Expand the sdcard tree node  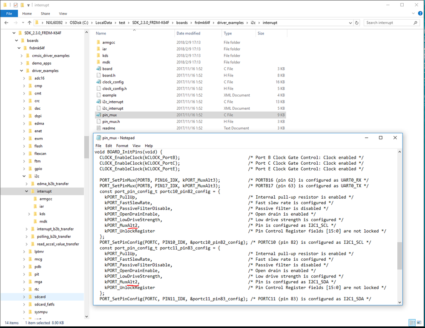pos(24,297)
